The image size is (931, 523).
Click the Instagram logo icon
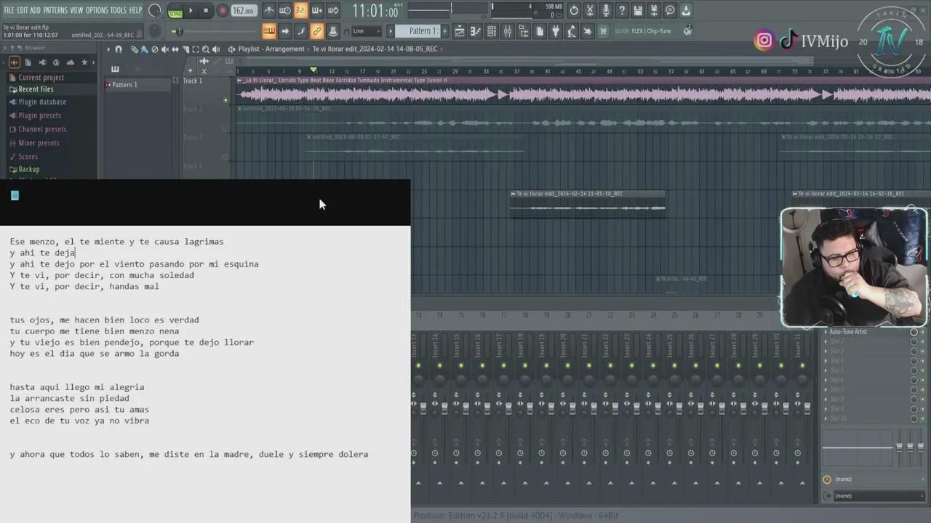coord(764,41)
